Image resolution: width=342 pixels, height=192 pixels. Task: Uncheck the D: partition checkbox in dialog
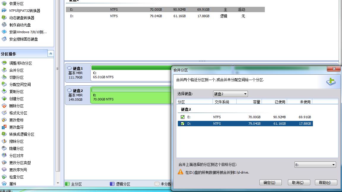point(183,124)
